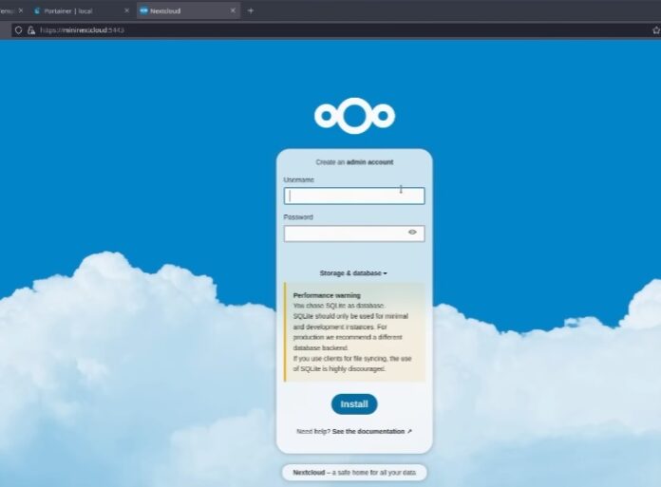Switch to the Portainer local tab
This screenshot has width=661, height=487.
pyautogui.click(x=82, y=11)
